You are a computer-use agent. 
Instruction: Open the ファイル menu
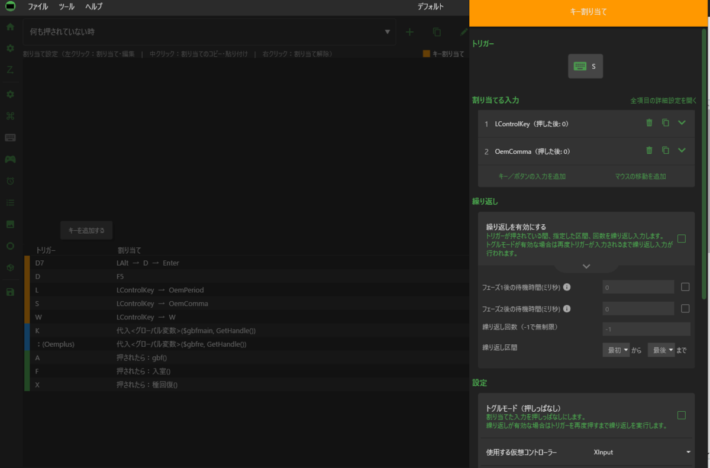click(x=38, y=7)
